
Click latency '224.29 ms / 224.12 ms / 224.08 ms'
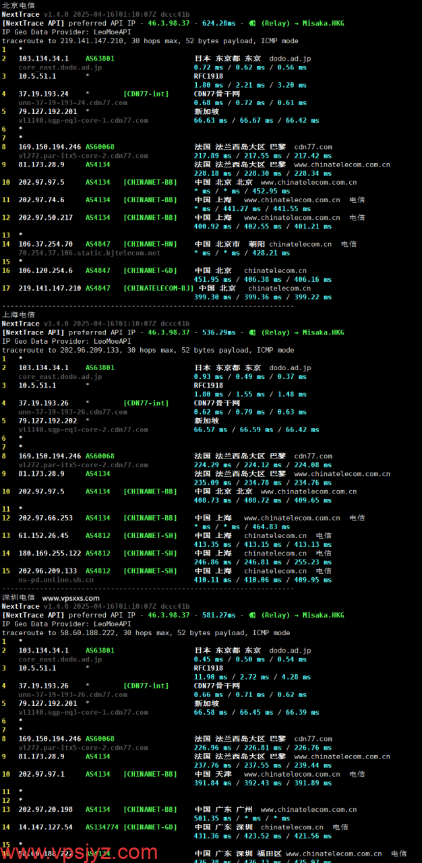(262, 465)
